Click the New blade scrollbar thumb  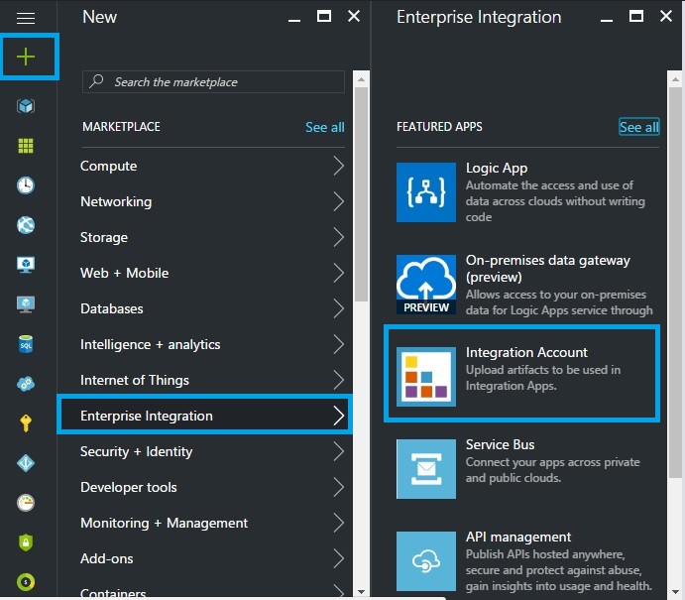361,194
